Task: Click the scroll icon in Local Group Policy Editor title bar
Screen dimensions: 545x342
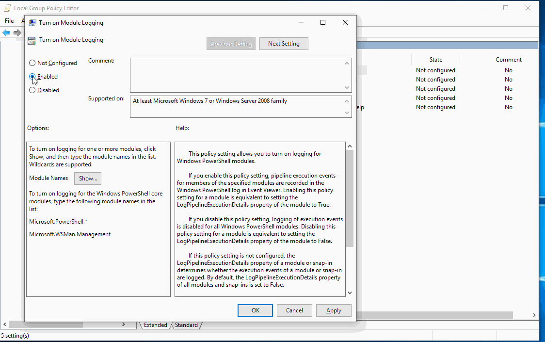Action: pos(7,7)
